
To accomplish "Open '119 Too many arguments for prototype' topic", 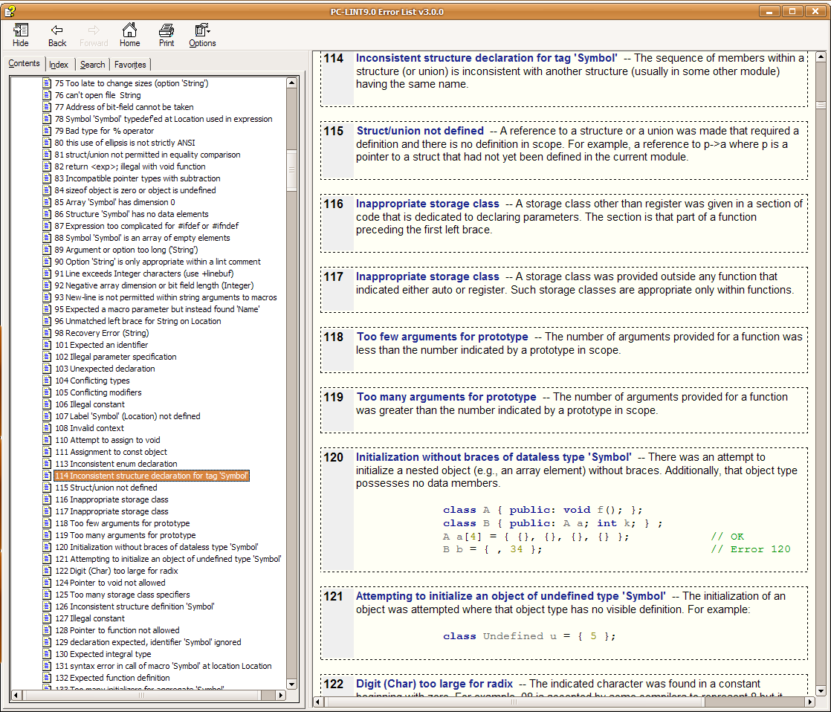I will click(x=125, y=535).
